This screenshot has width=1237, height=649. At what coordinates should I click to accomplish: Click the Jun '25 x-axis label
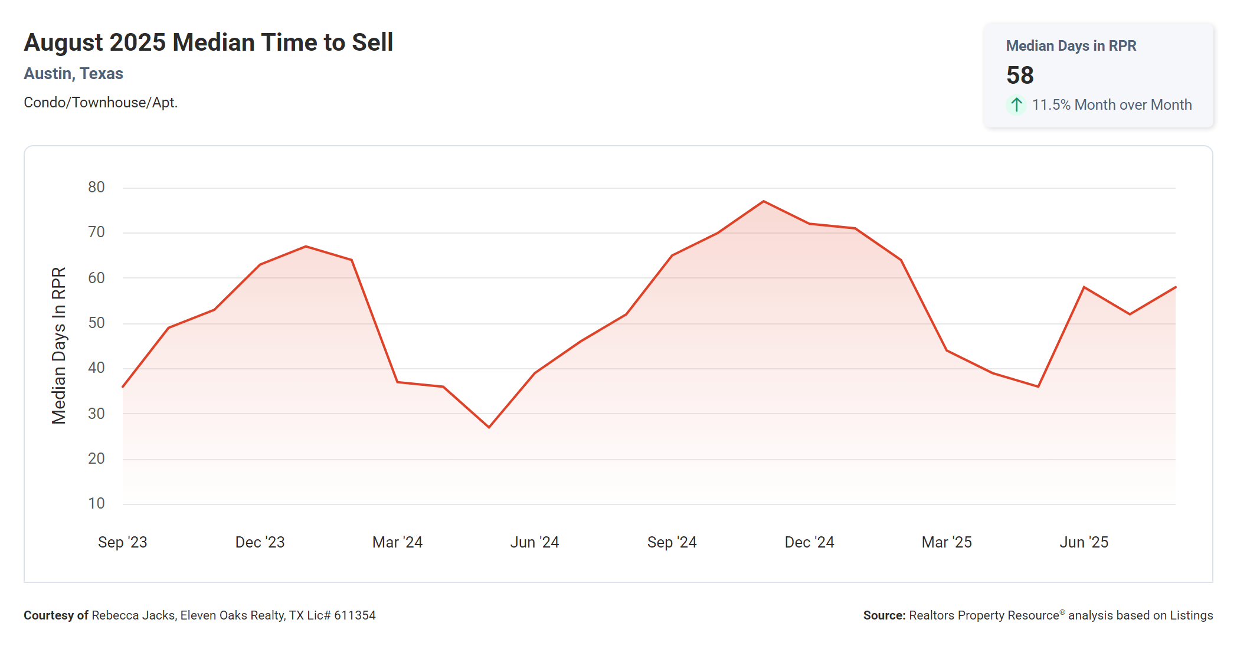[x=1084, y=542]
